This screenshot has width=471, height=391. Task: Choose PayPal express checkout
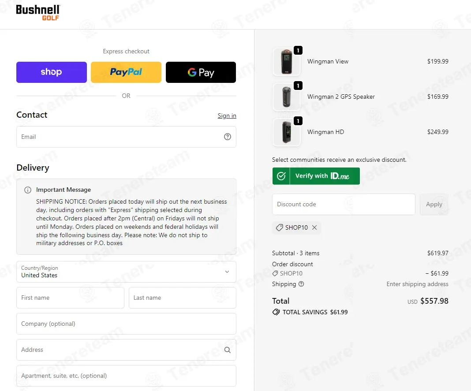[x=126, y=72]
